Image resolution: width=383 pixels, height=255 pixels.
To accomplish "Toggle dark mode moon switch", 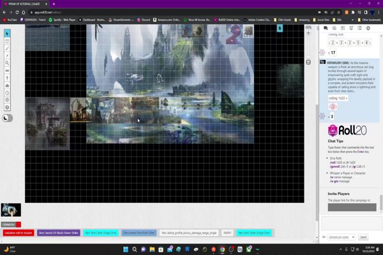I will pos(7,118).
